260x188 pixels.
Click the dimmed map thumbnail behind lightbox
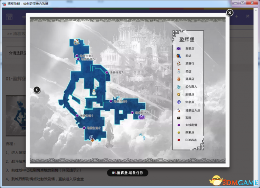point(16,116)
